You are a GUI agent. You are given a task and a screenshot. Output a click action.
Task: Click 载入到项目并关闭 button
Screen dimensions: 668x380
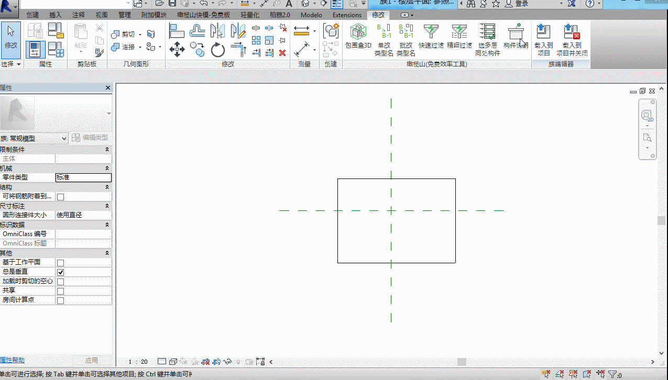pyautogui.click(x=572, y=40)
